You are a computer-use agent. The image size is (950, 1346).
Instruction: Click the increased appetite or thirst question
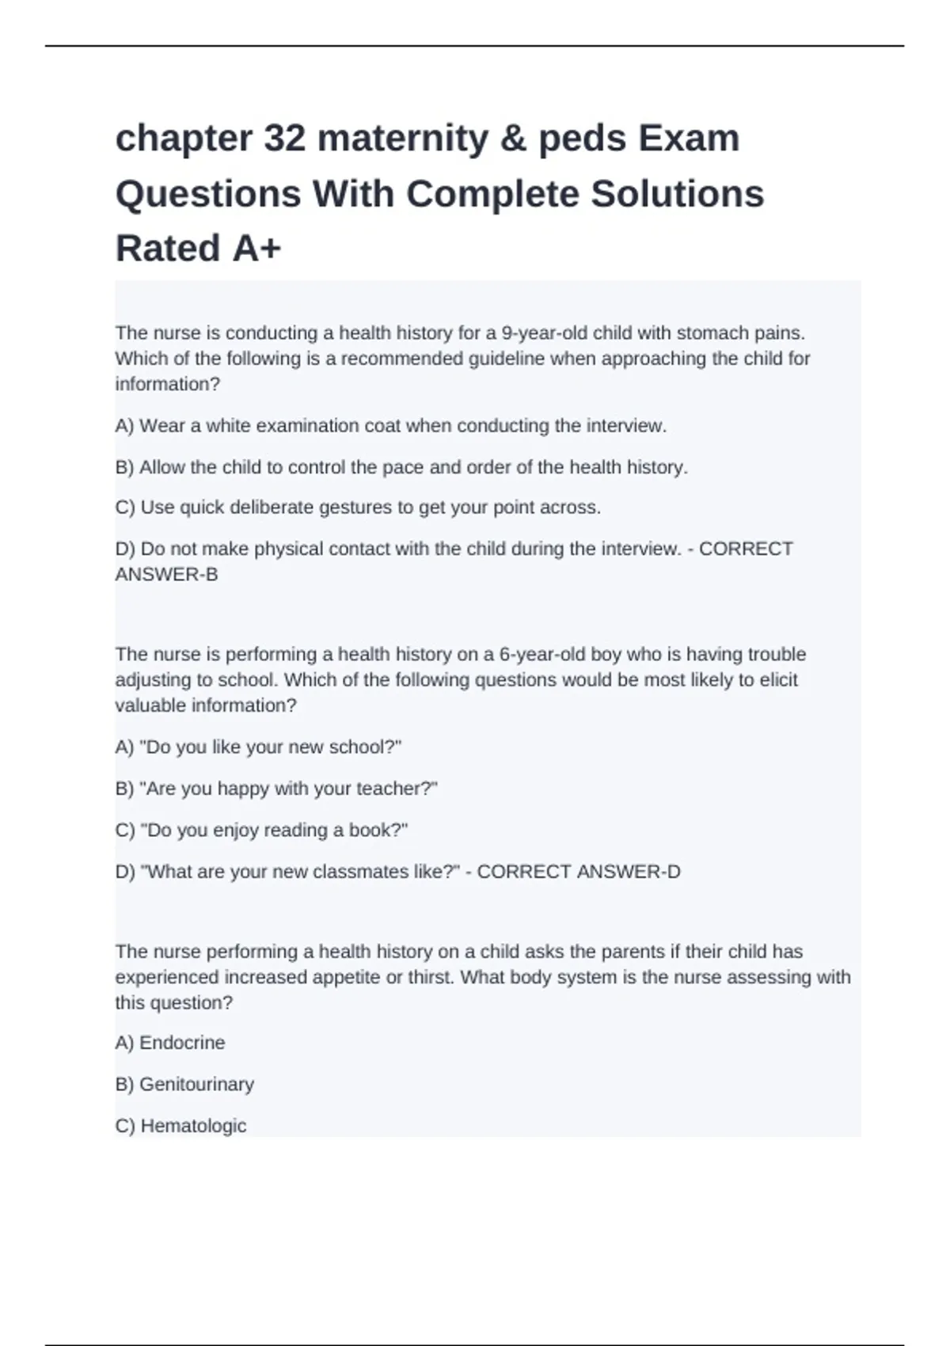483,977
